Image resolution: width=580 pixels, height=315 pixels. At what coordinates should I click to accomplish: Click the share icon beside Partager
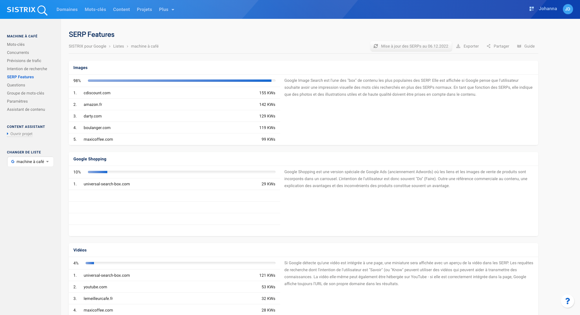tap(489, 46)
